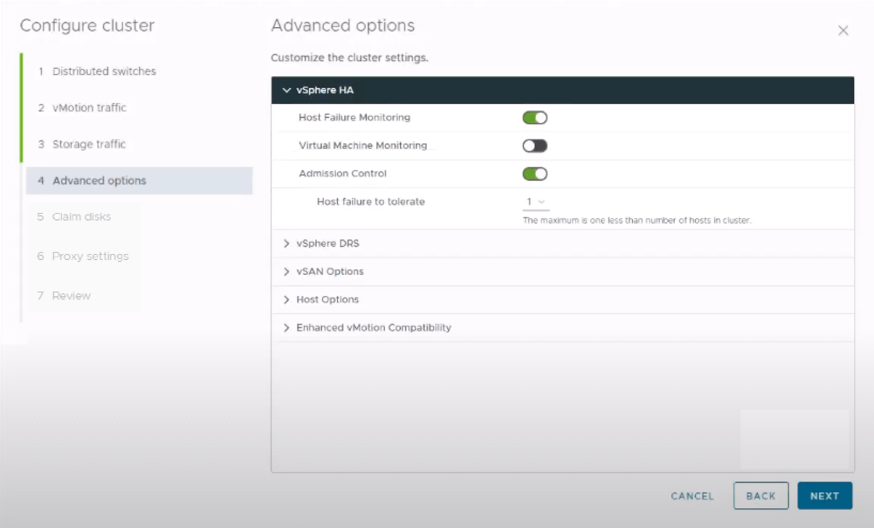
Task: Select step 6 Proxy settings
Action: (x=83, y=256)
